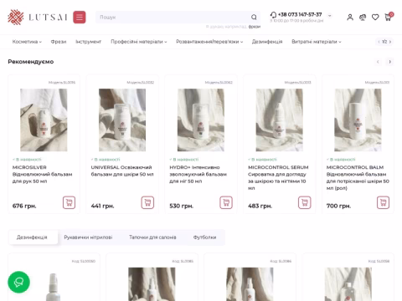The width and height of the screenshot is (402, 301).
Task: Click the 483 грн. price
Action: point(260,206)
